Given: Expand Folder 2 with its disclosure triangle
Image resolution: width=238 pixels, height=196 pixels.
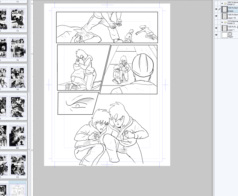Looking at the screenshot, I should tap(222, 3).
